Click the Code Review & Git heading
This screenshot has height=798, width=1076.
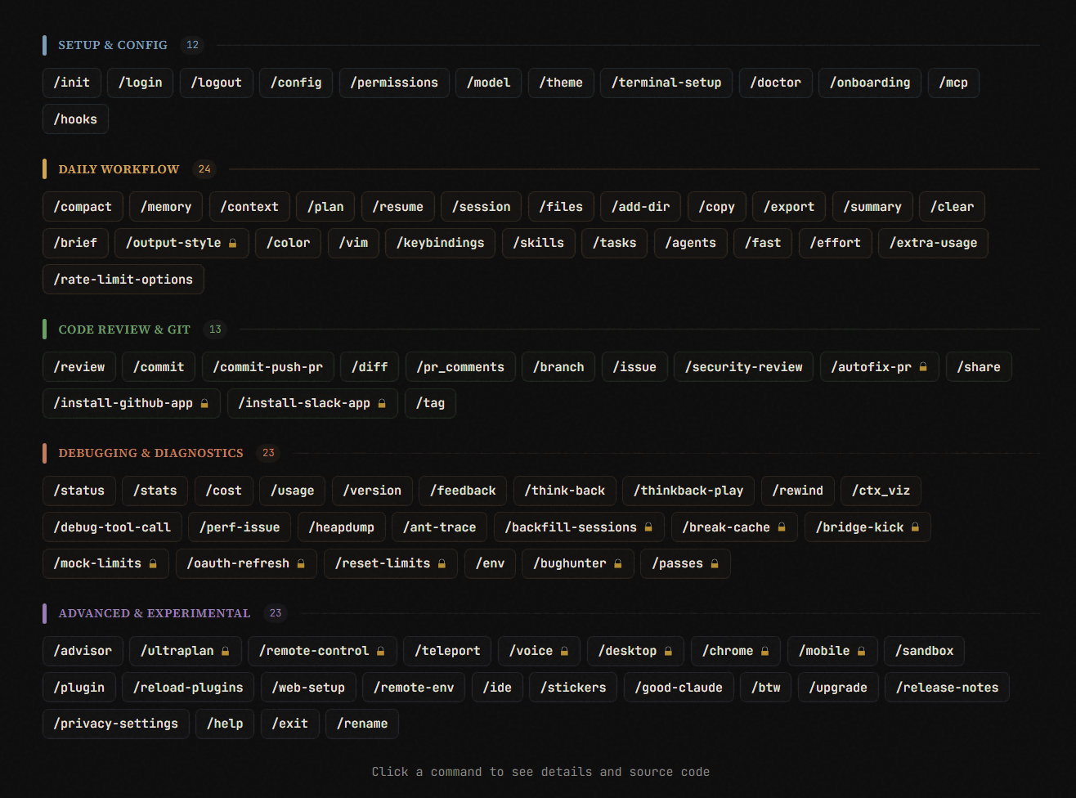[x=124, y=330]
